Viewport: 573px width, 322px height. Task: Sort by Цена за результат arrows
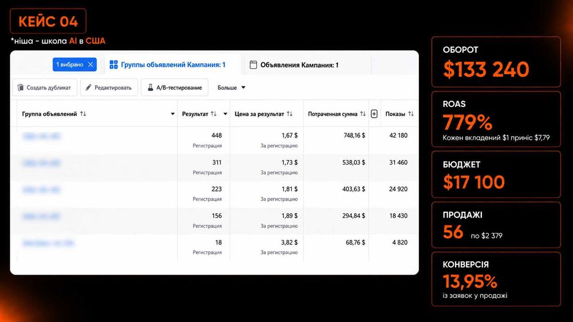click(289, 114)
